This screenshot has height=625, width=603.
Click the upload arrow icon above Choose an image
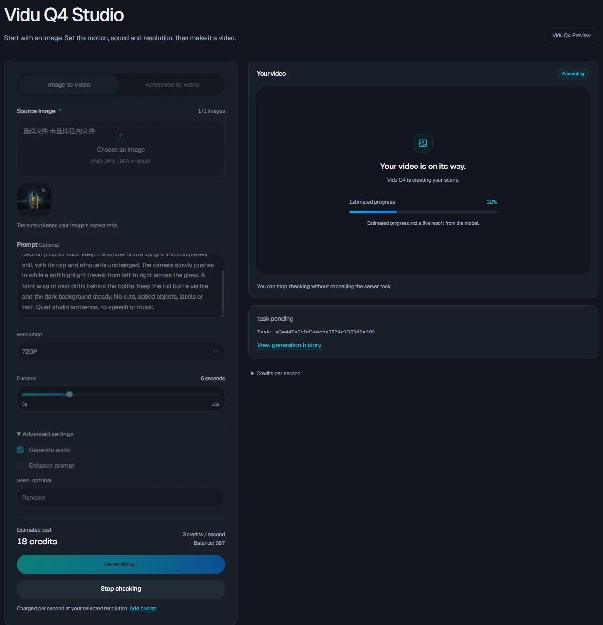(x=121, y=137)
